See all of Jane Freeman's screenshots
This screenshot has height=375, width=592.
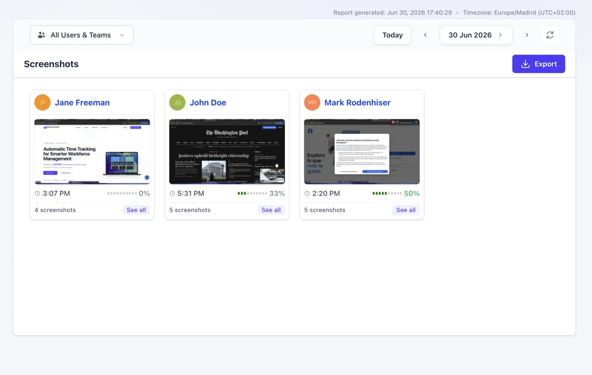[x=136, y=210]
